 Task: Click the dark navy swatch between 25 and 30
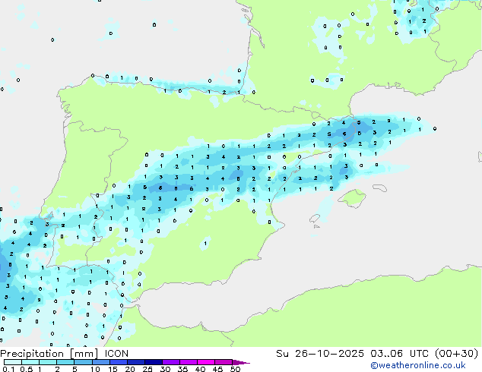coord(154,362)
